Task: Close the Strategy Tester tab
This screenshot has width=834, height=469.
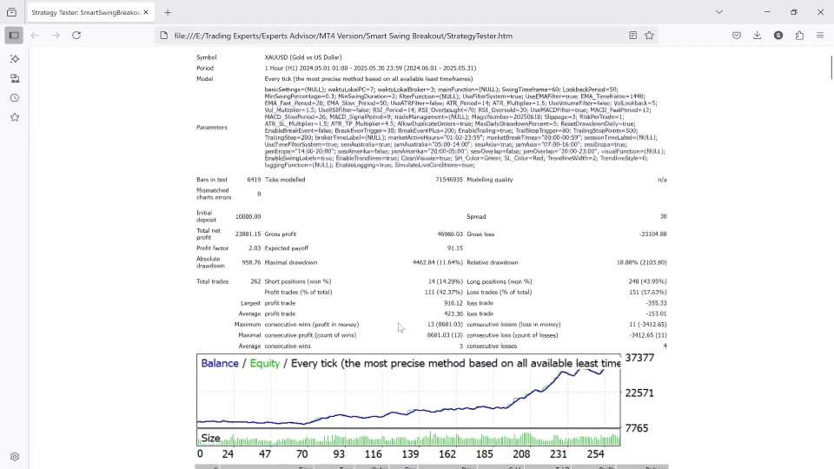Action: coord(146,12)
